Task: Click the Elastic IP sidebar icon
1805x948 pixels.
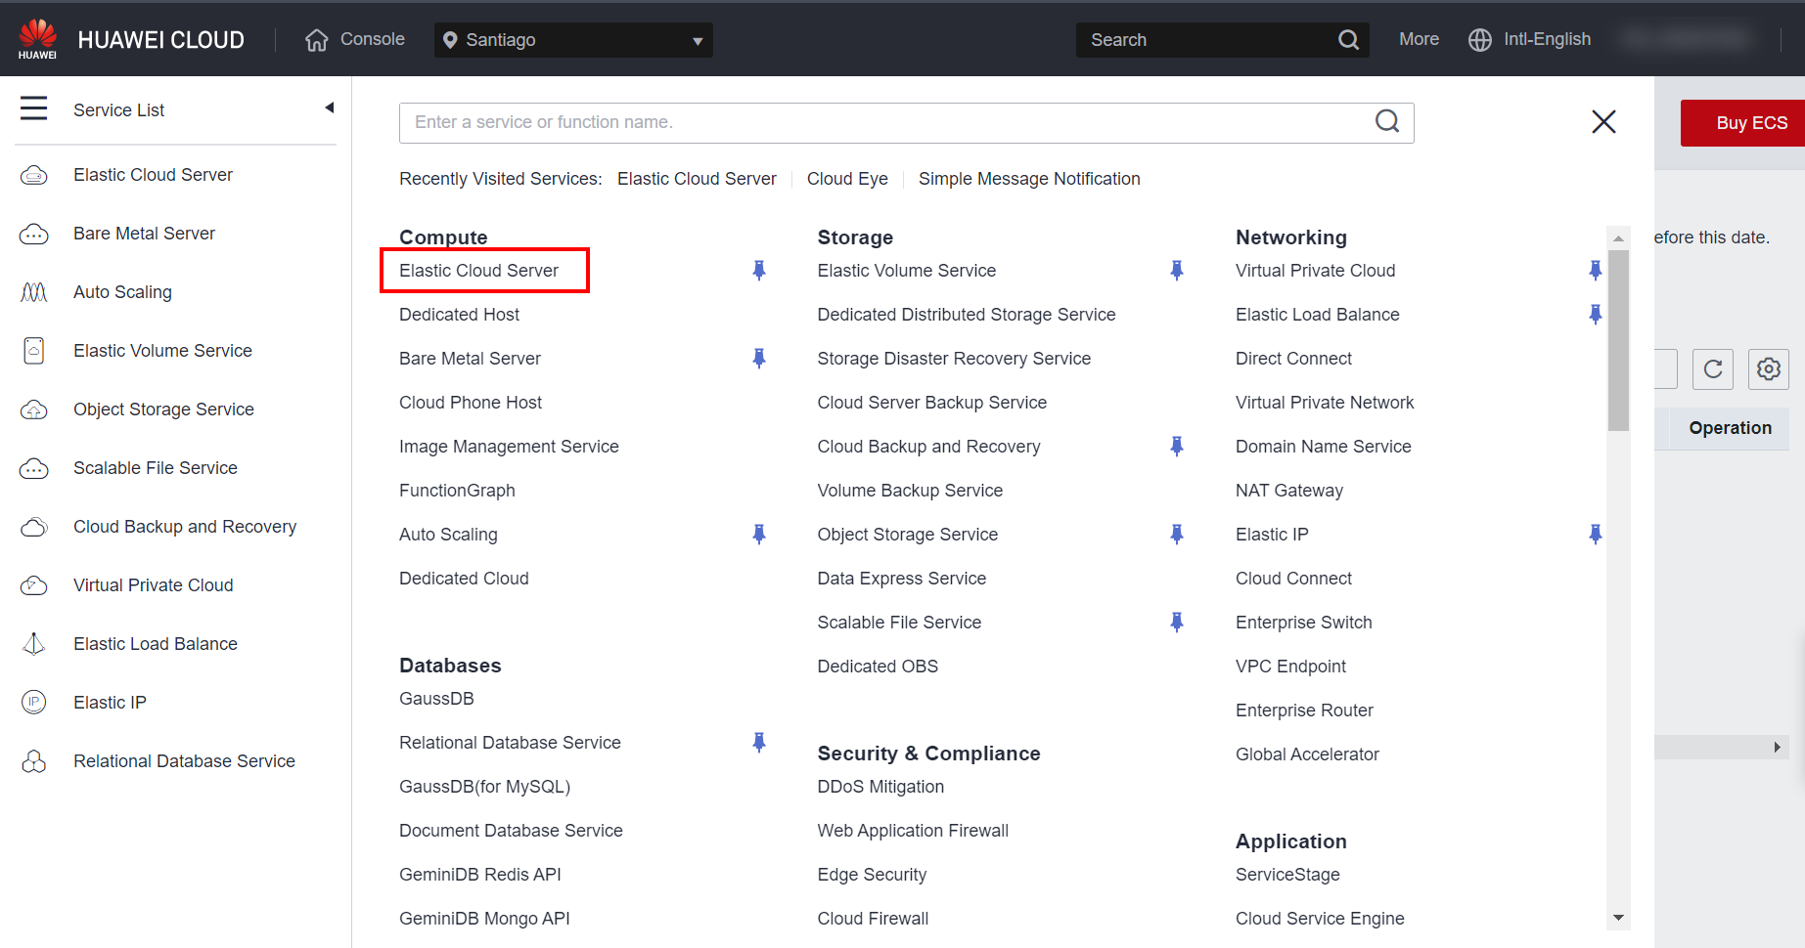Action: tap(34, 703)
